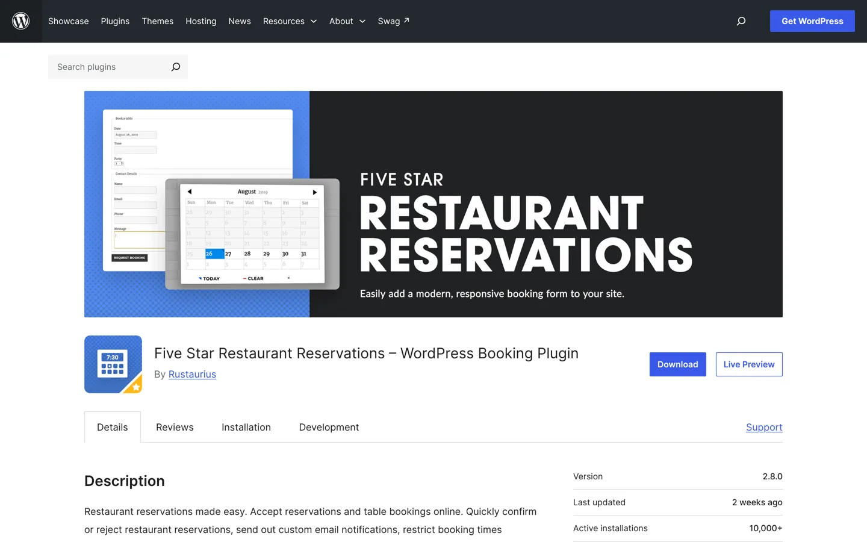Select the Details tab

pos(113,427)
